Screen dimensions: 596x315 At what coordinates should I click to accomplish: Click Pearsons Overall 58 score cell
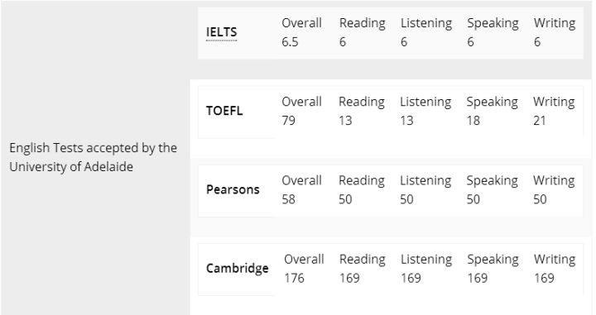click(302, 189)
